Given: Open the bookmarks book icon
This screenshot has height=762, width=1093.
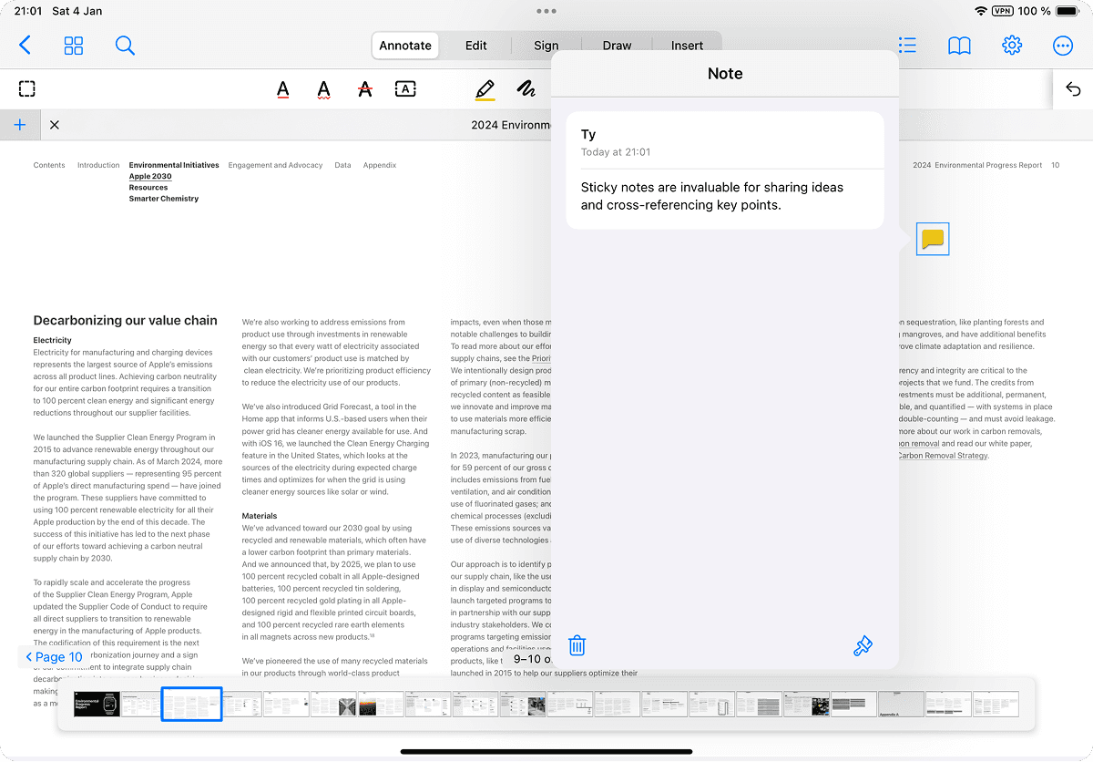Looking at the screenshot, I should tap(959, 46).
